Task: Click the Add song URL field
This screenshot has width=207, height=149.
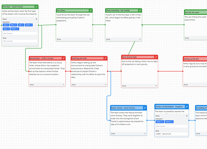Action: pyautogui.click(x=20, y=41)
